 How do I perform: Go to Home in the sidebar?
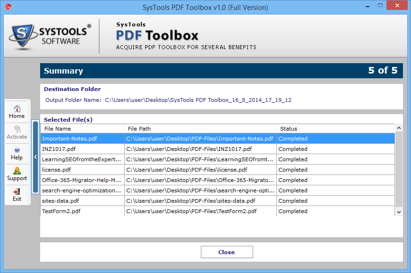point(17,112)
